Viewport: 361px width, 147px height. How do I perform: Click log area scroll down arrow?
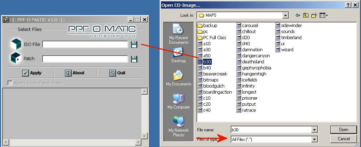click(x=144, y=136)
